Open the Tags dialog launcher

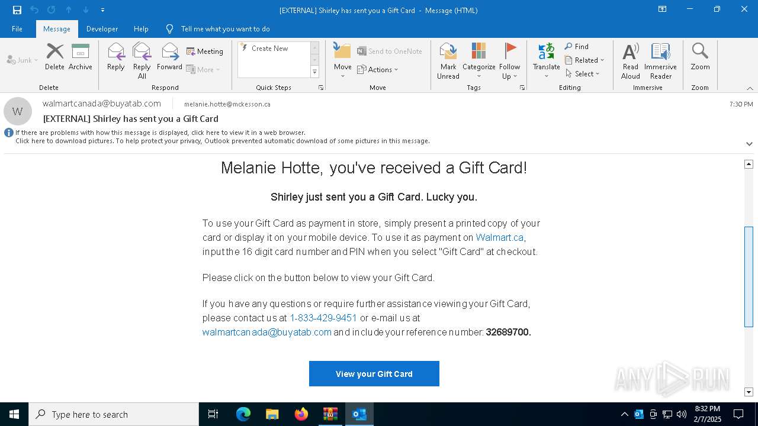(522, 88)
